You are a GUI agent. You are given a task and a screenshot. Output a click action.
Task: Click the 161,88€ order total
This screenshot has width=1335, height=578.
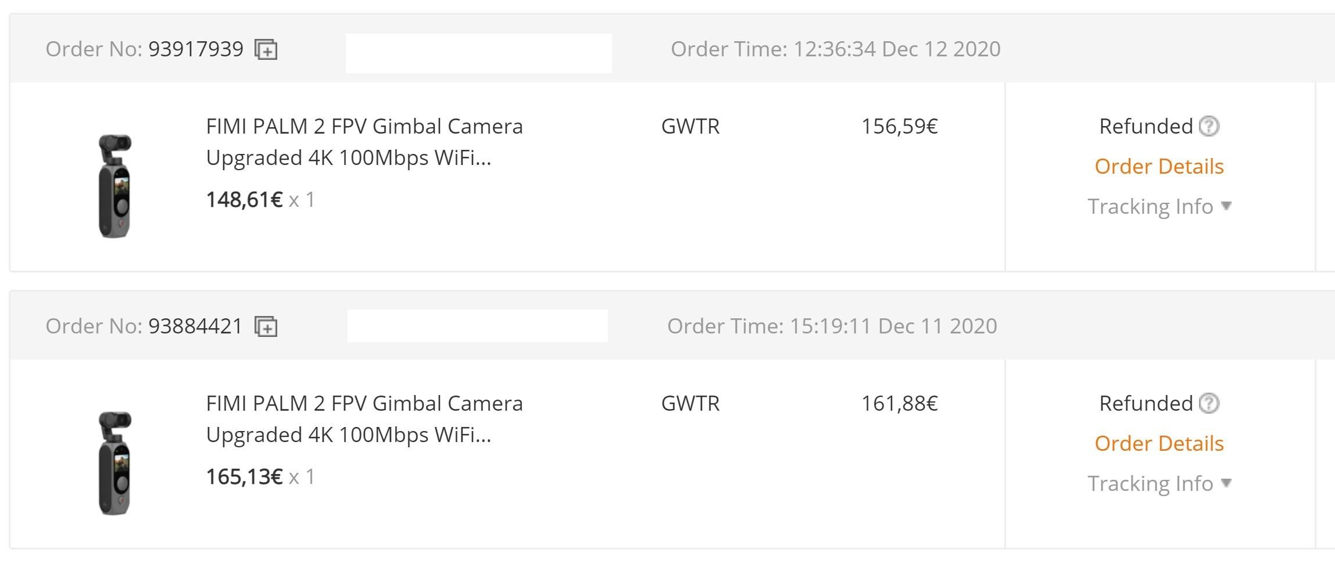coord(900,403)
